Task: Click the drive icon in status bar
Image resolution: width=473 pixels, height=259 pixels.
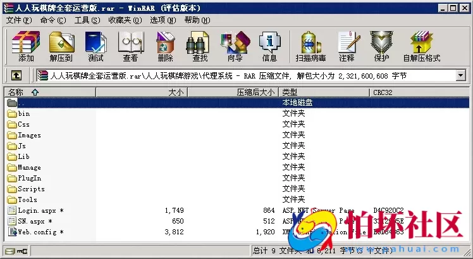Action: coord(10,251)
